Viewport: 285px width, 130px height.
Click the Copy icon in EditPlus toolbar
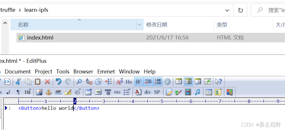(x=28, y=82)
